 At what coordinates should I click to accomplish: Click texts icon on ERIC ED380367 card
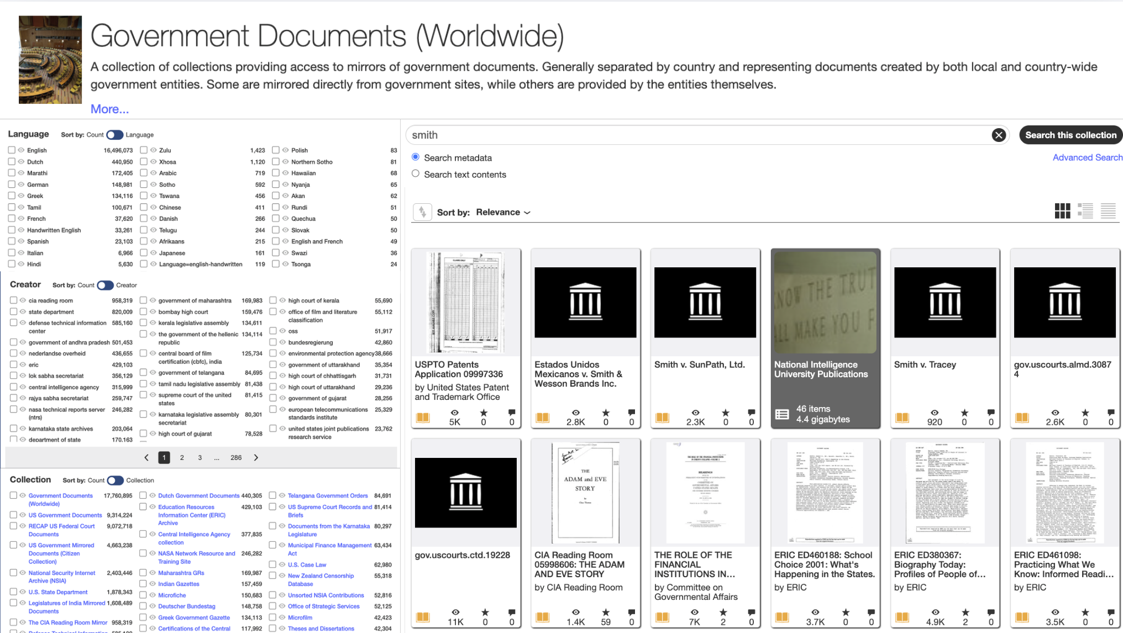click(x=902, y=617)
